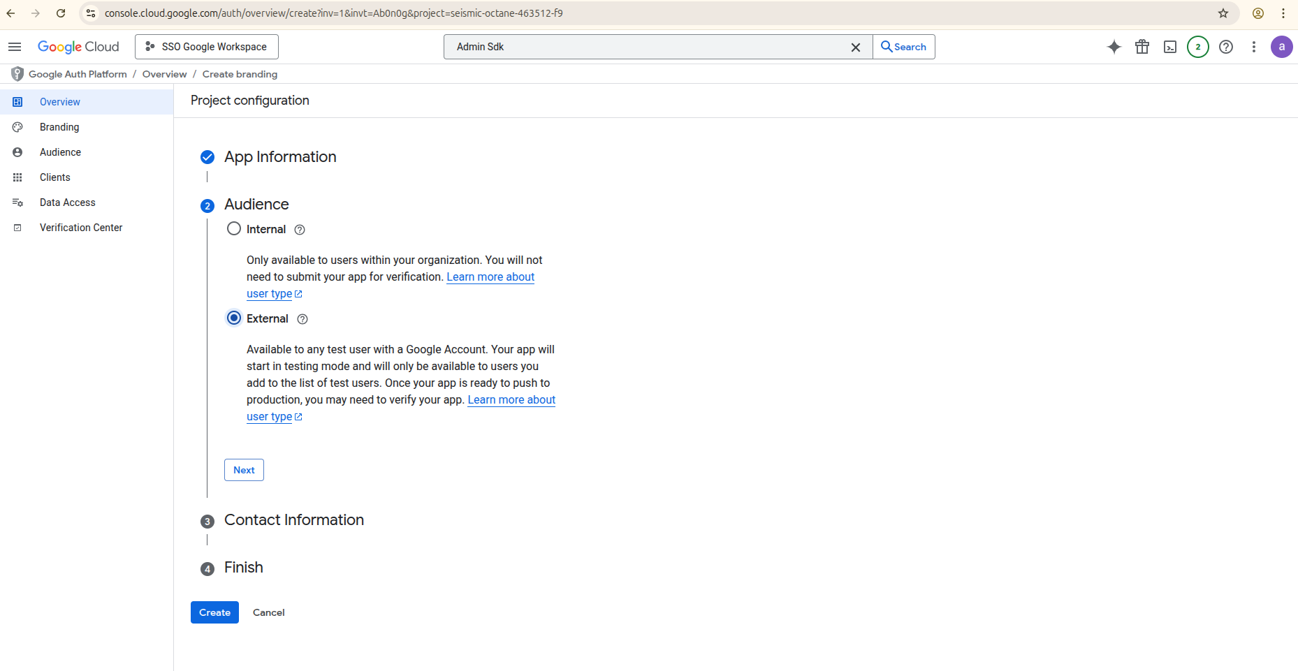Open the main navigation hamburger menu
This screenshot has height=671, width=1298.
point(15,47)
